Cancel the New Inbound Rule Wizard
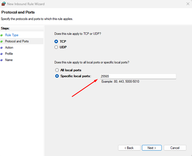Viewport: 192px width, 156px height. [175, 148]
